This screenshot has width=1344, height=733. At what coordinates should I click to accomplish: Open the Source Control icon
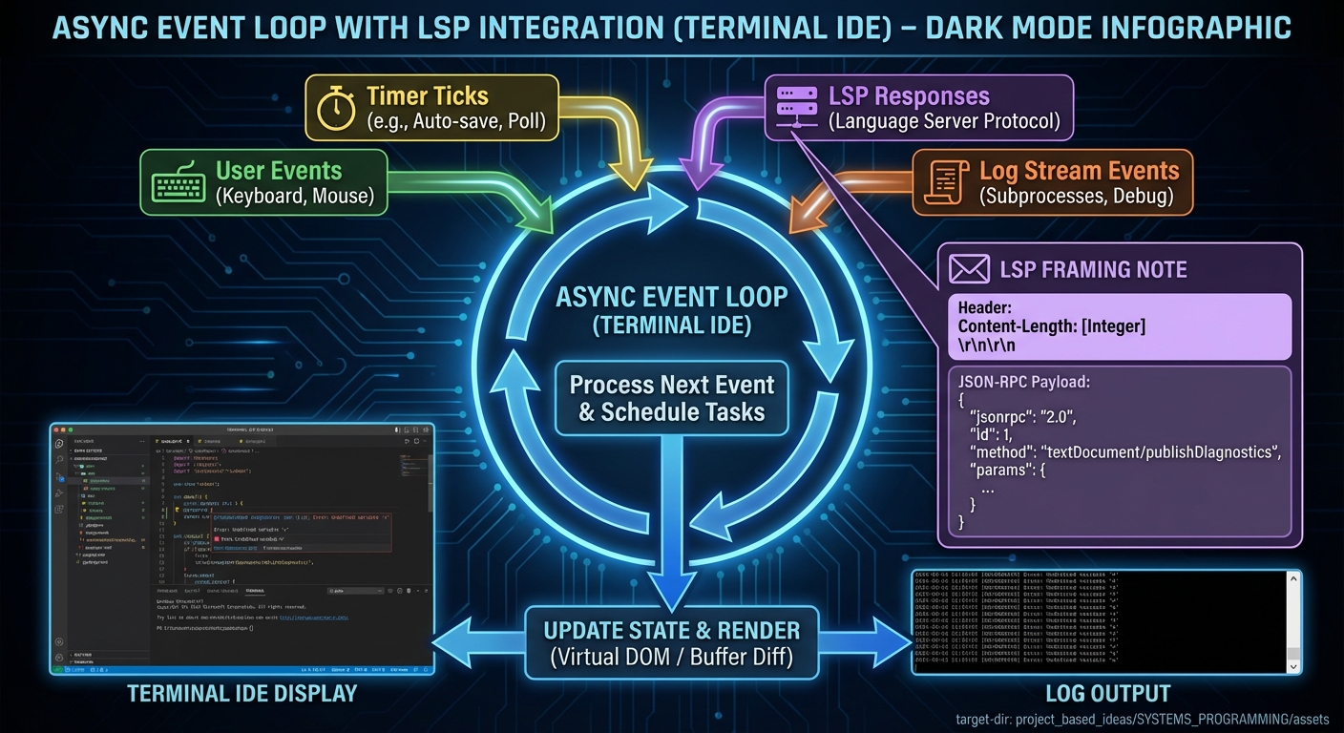point(59,476)
